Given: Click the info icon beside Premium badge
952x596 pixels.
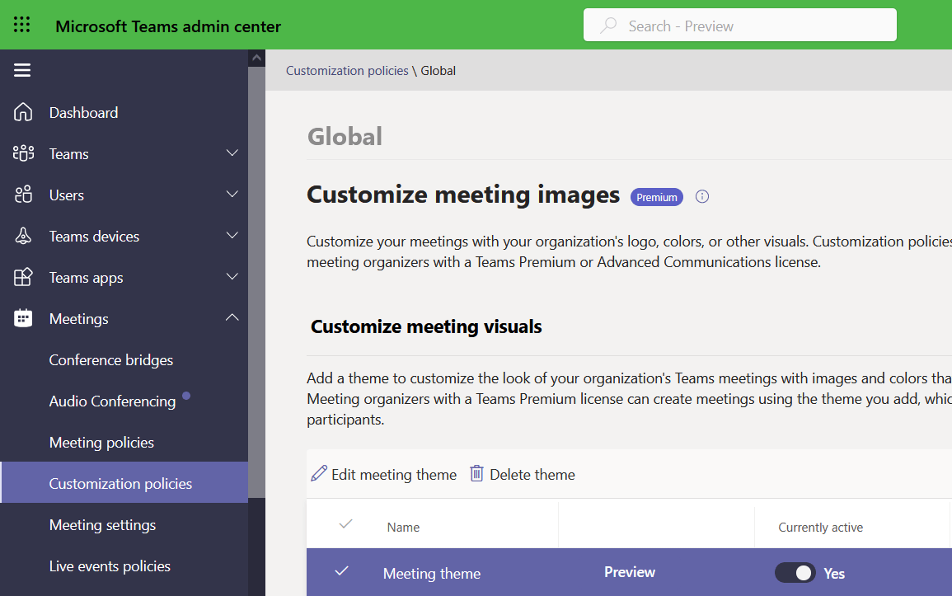Looking at the screenshot, I should [x=702, y=196].
